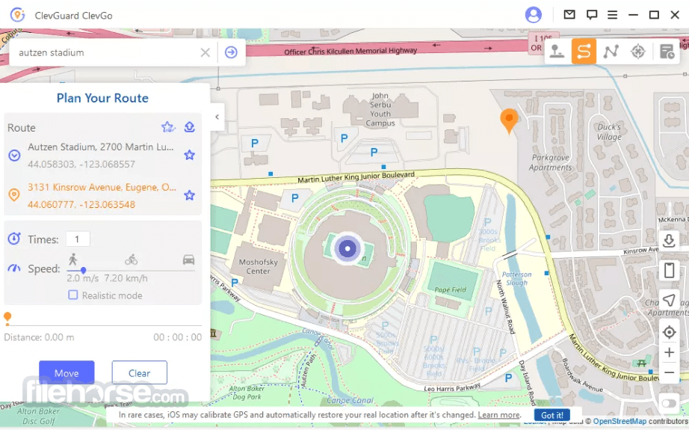The image size is (689, 430).
Task: Set speed to cycling icon
Action: click(x=131, y=259)
